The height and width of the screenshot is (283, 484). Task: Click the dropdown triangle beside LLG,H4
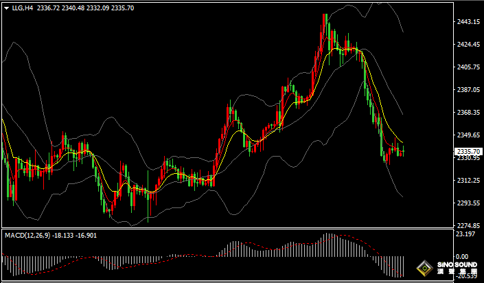click(x=6, y=8)
